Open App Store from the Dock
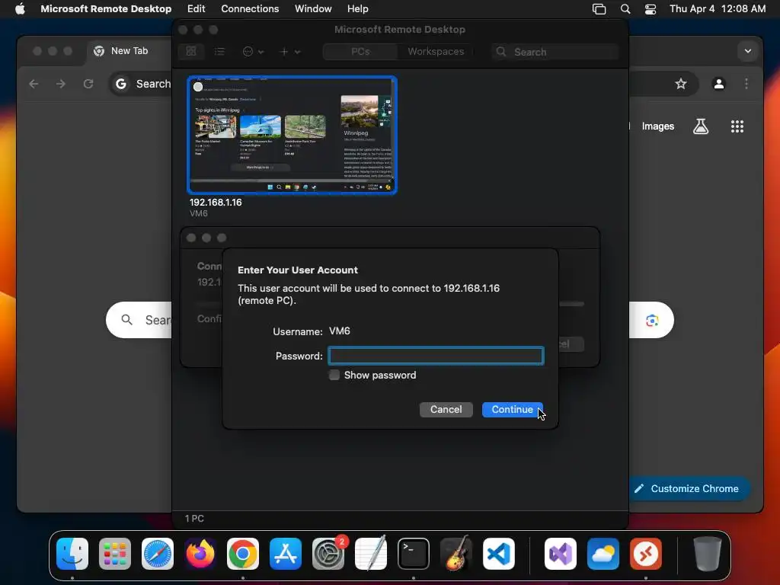 286,554
